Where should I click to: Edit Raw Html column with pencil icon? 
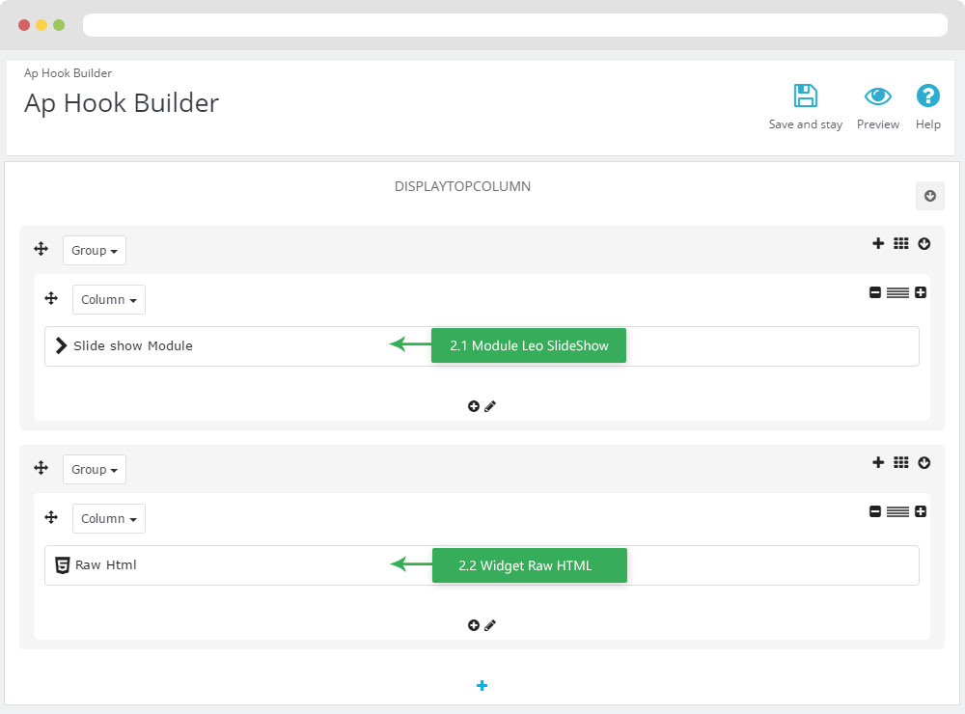click(490, 625)
